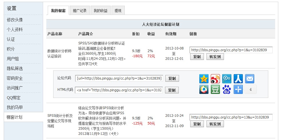Click 转发到 for 数据统计分析师认证培训

[x=215, y=57]
